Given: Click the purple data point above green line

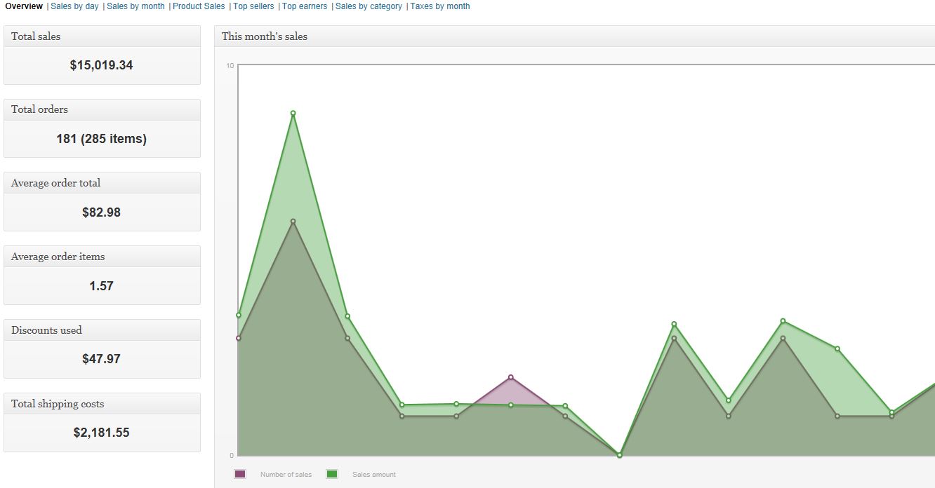Looking at the screenshot, I should (x=510, y=377).
